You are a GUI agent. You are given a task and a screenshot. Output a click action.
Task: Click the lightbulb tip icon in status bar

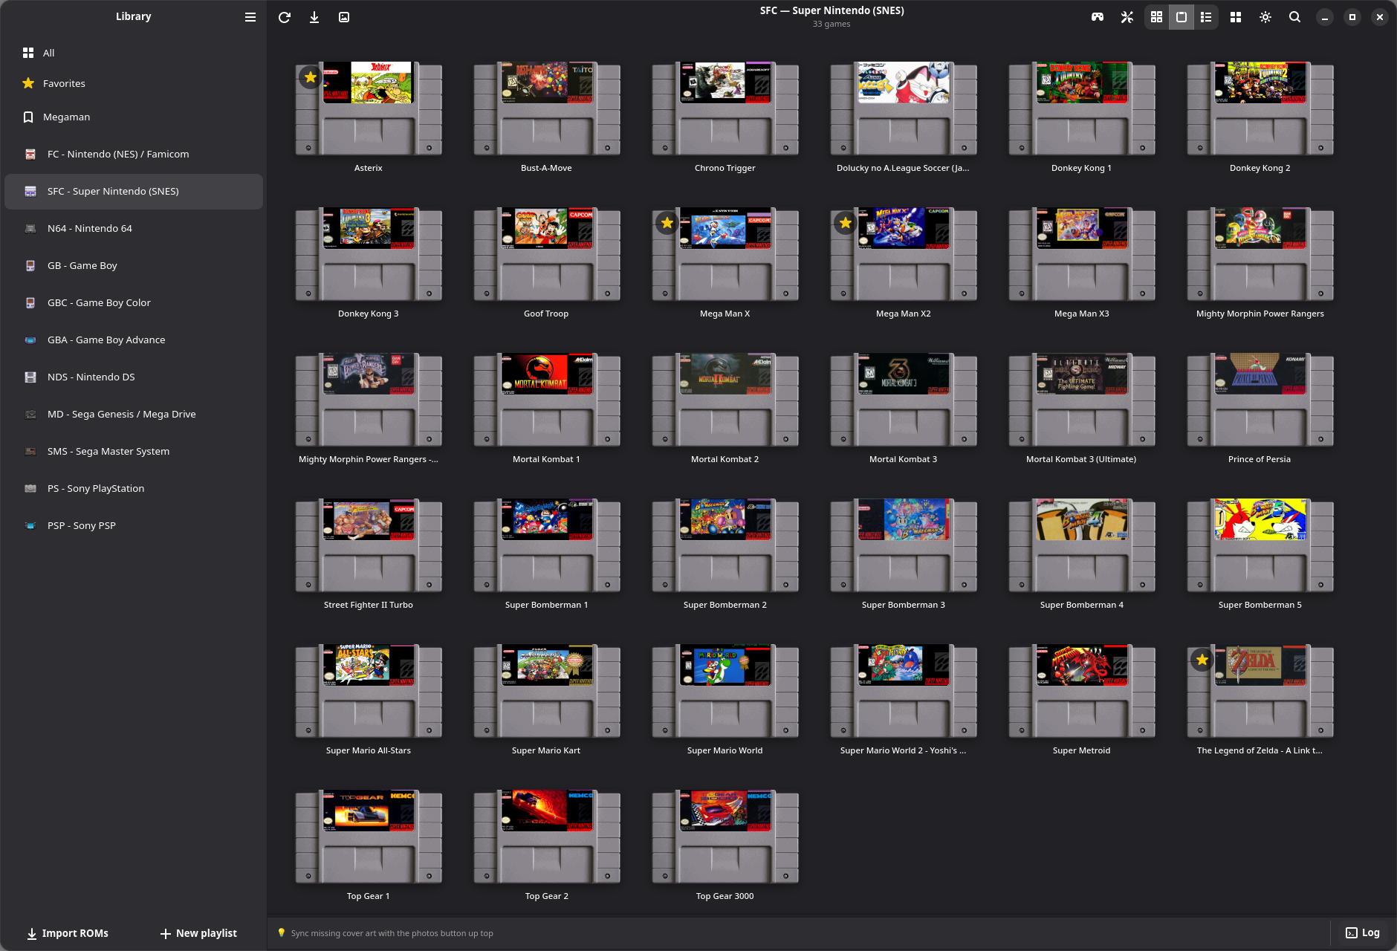(x=282, y=932)
